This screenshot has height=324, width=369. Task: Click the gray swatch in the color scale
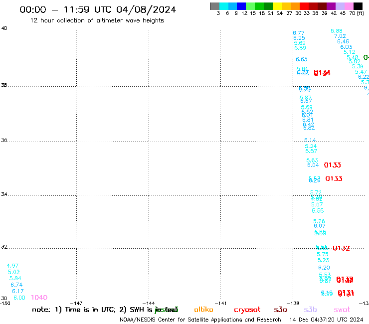click(215, 6)
